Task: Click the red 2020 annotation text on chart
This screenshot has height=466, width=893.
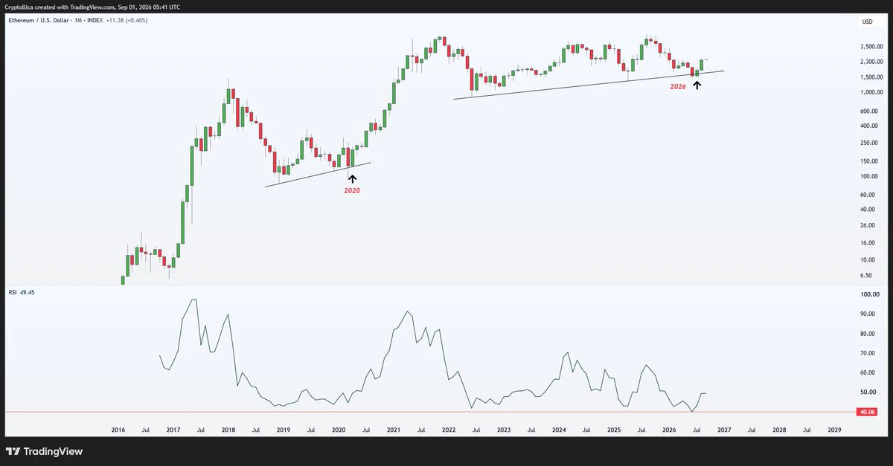Action: (x=351, y=191)
